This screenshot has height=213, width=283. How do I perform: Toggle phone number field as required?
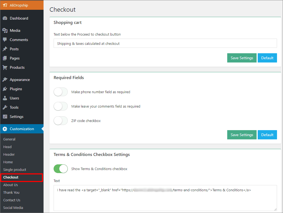(x=61, y=92)
